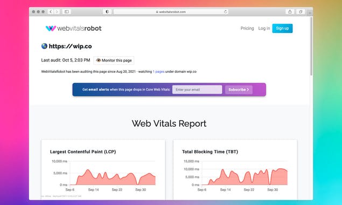
Task: Show tab overview icon
Action: [x=301, y=11]
